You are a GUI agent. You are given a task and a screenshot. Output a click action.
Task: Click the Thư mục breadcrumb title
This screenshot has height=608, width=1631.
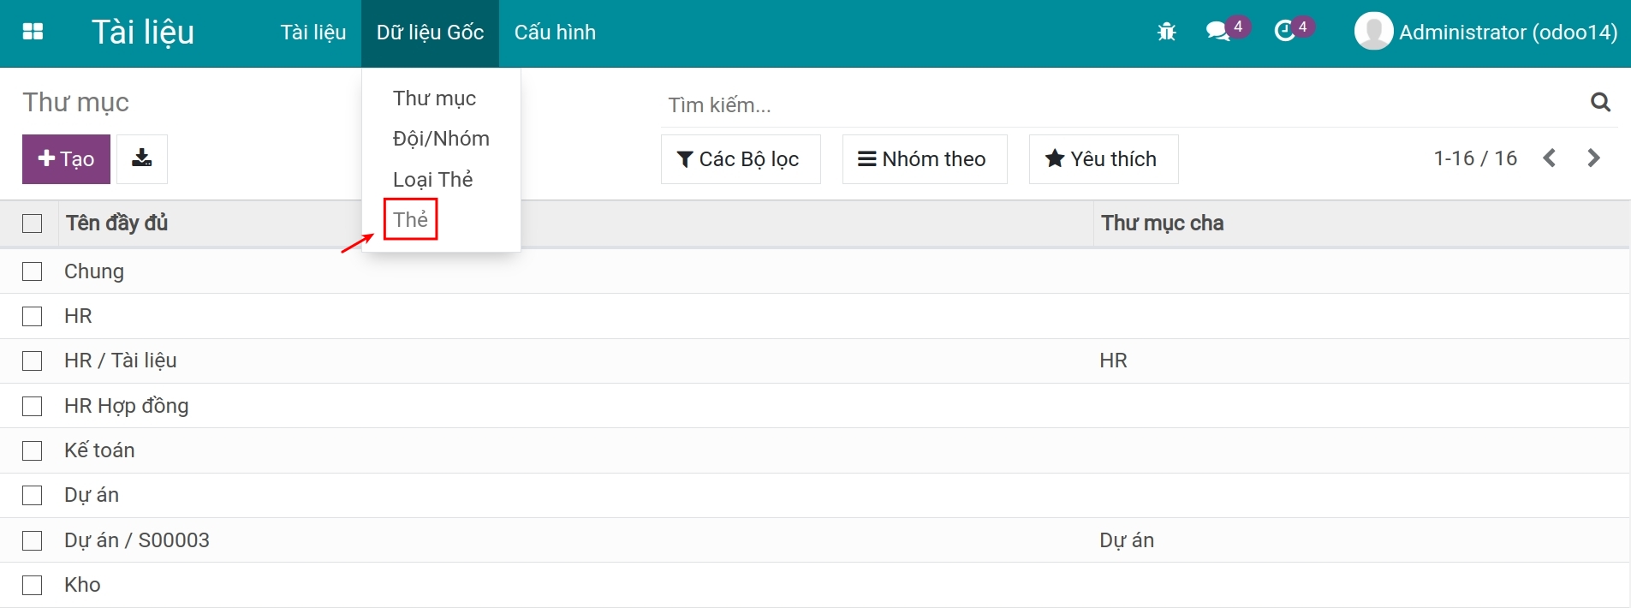pyautogui.click(x=75, y=102)
